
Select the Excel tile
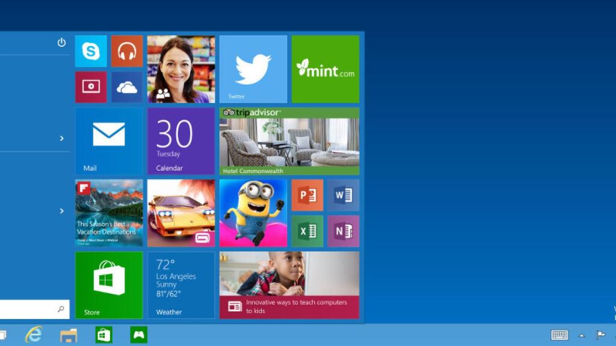[x=307, y=231]
